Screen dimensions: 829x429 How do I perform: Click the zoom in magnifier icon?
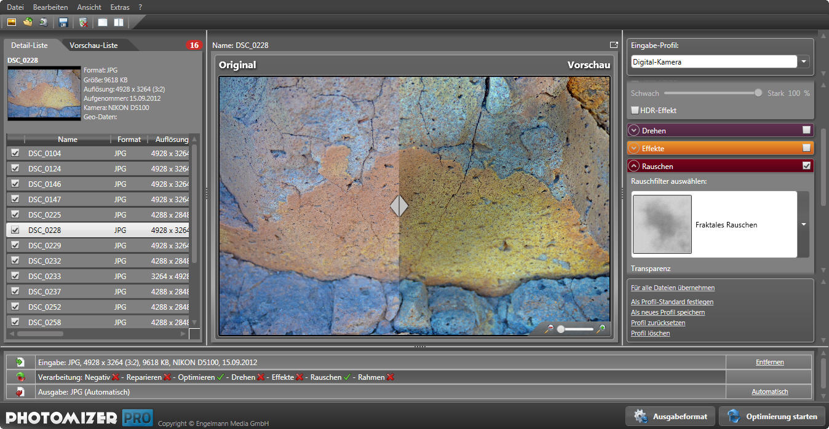point(601,329)
